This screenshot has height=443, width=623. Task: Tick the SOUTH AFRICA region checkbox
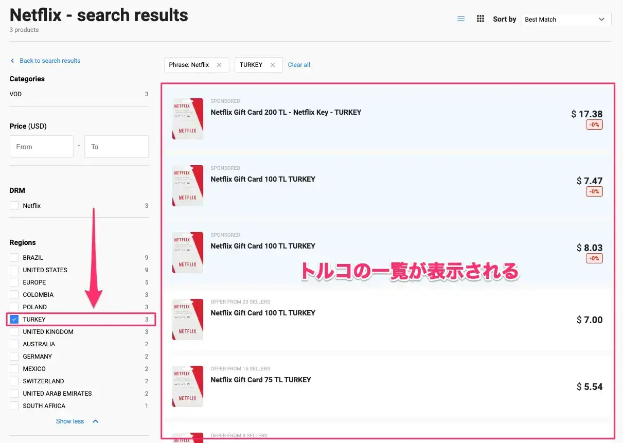[x=14, y=406]
